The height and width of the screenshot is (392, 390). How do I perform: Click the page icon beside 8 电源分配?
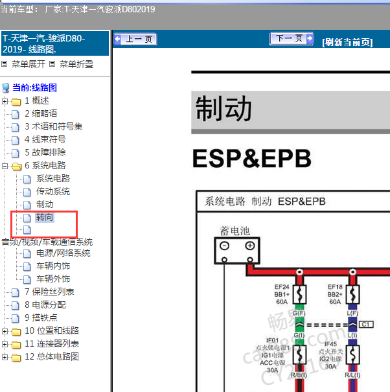16,306
